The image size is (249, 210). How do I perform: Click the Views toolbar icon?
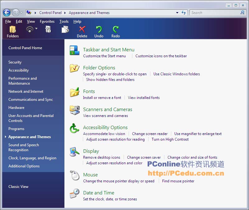coord(30,30)
